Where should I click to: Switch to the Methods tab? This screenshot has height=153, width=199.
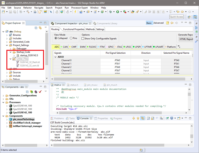(90, 29)
